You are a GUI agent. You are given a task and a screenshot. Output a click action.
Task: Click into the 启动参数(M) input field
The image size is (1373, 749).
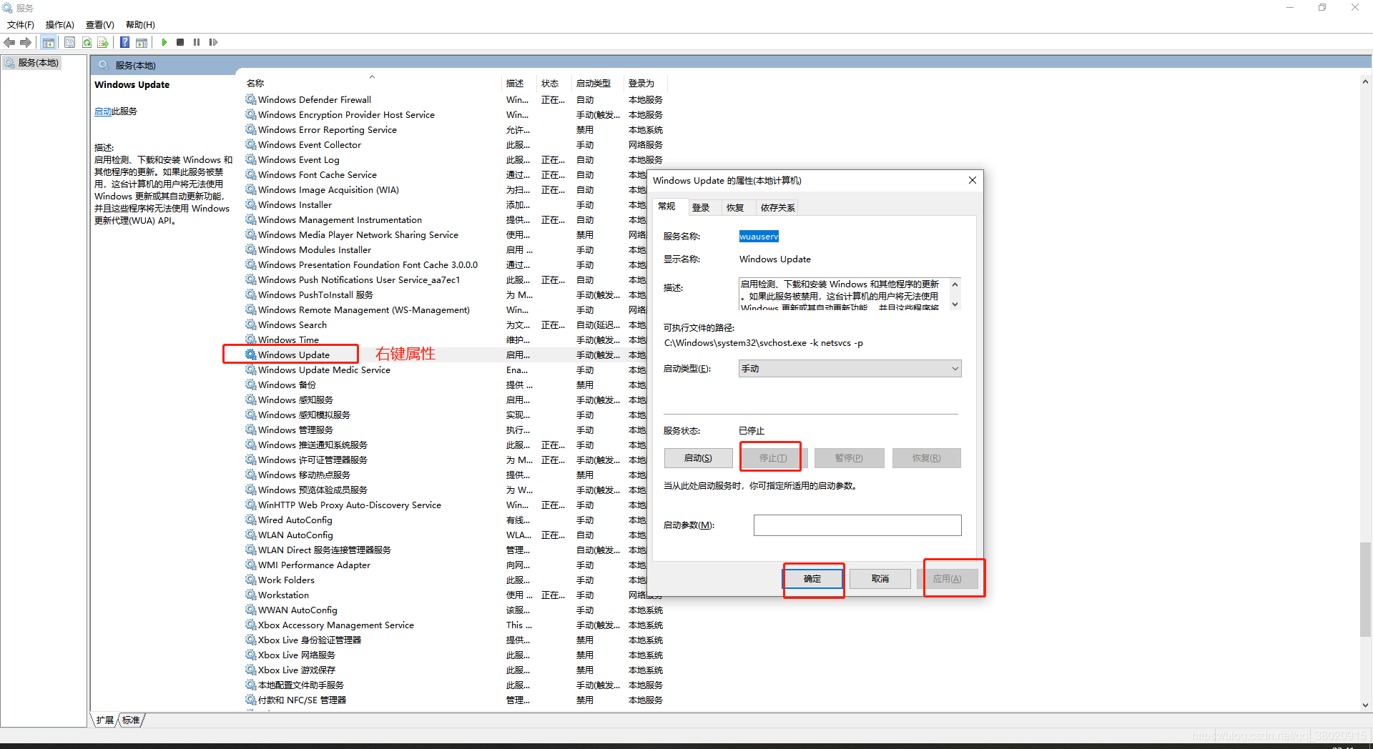pos(857,525)
